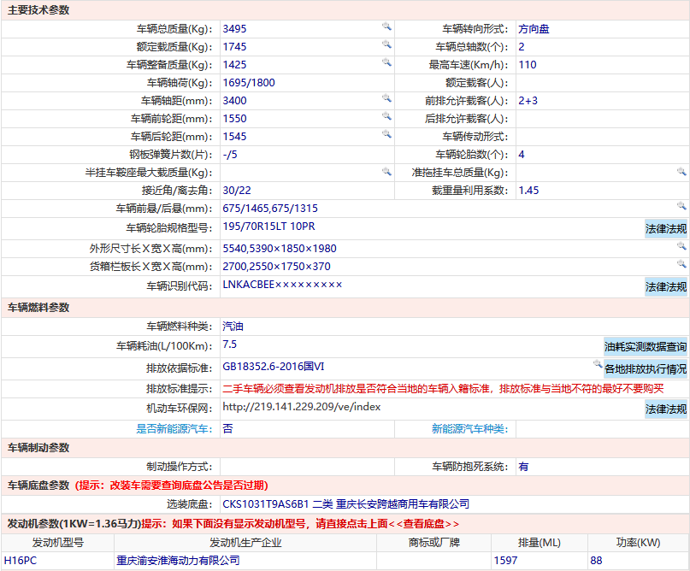Click magnifier icon beside 车辆轴距 3400
The height and width of the screenshot is (571, 690).
pos(386,98)
